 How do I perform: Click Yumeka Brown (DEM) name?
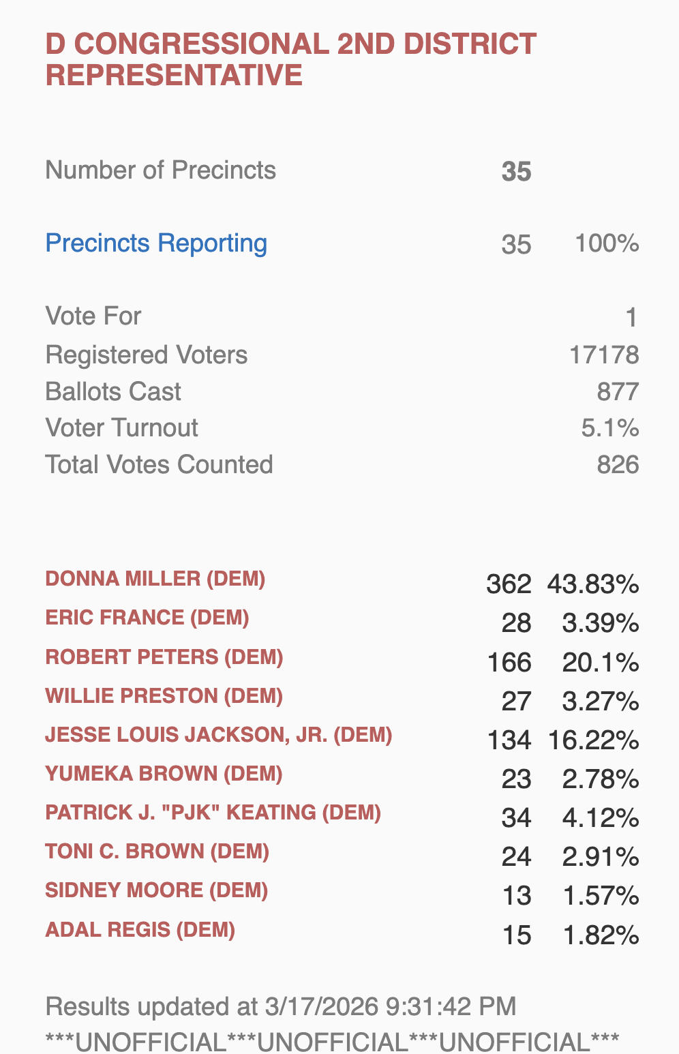[164, 774]
